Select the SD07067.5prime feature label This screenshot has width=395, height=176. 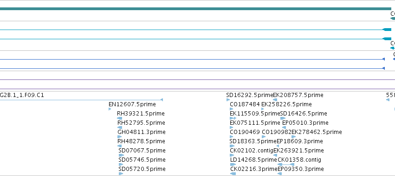pos(142,151)
